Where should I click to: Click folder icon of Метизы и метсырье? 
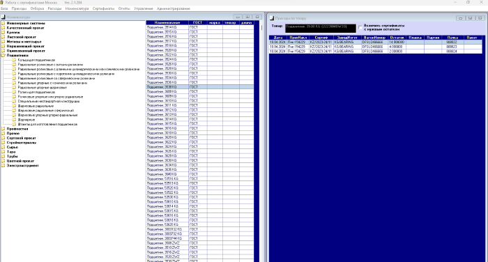[x=3, y=41]
